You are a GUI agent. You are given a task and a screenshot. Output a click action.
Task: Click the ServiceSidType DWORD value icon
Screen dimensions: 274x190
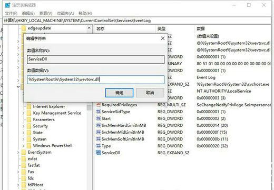(x=99, y=112)
